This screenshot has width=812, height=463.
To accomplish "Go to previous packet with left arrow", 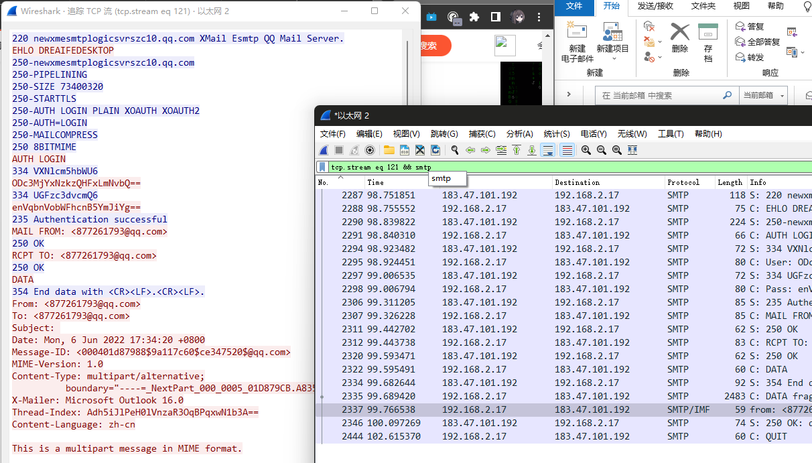I will tap(470, 150).
